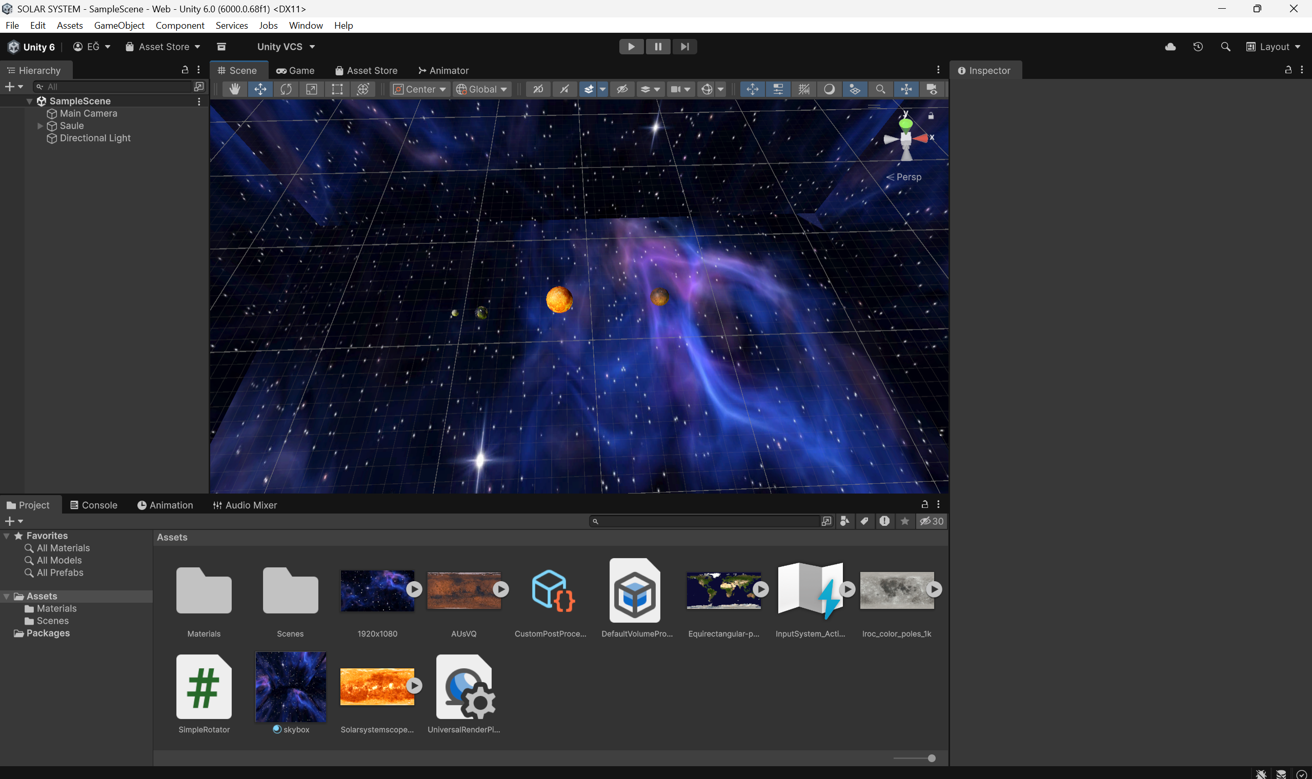Viewport: 1312px width, 779px height.
Task: Toggle 2D view mode in Scene
Action: (538, 89)
